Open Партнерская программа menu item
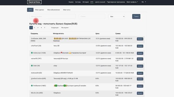This screenshot has width=174, height=97. point(116,2)
